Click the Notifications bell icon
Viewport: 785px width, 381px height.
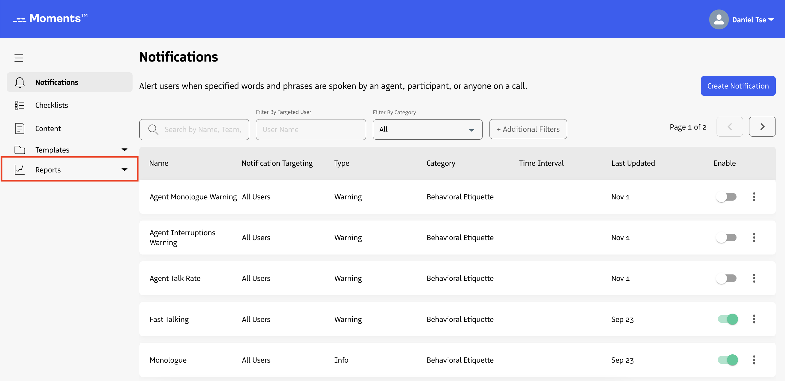(x=20, y=82)
